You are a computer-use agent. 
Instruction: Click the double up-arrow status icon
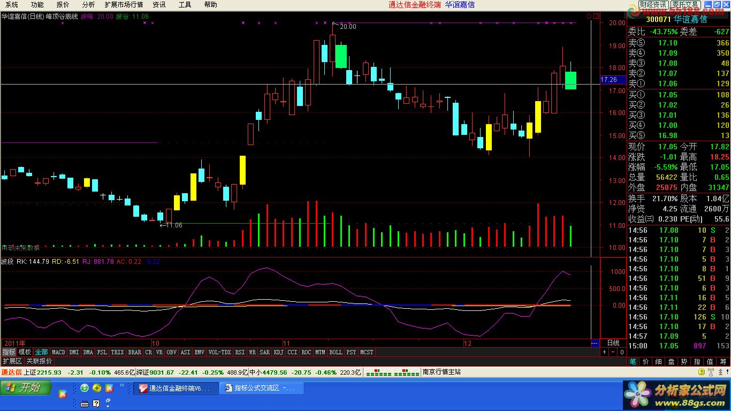720,372
